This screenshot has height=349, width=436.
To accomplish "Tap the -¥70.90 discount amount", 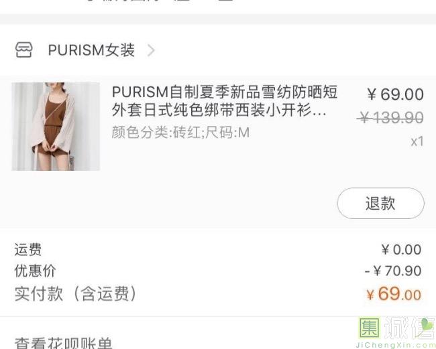I will click(393, 271).
